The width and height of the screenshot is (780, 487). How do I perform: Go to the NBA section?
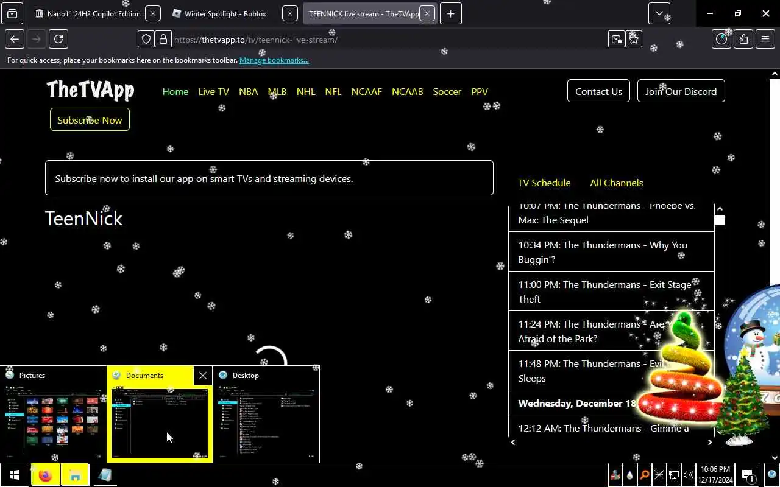tap(248, 91)
